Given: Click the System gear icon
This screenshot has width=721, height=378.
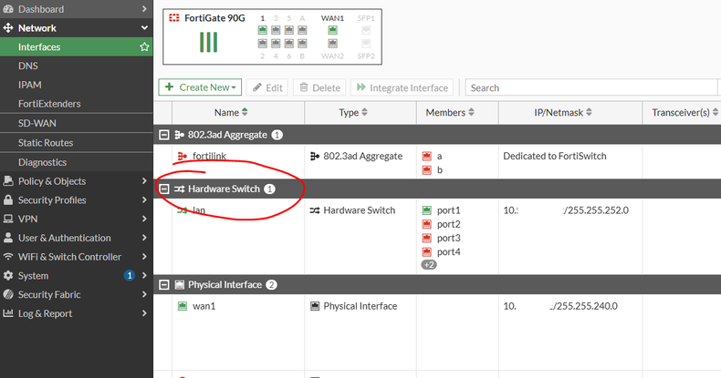Looking at the screenshot, I should click(8, 275).
